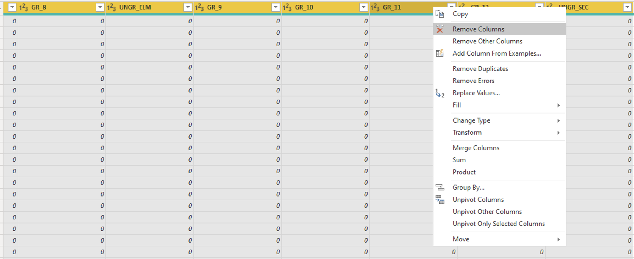634x259 pixels.
Task: Choose Copy from the context menu
Action: pos(499,14)
